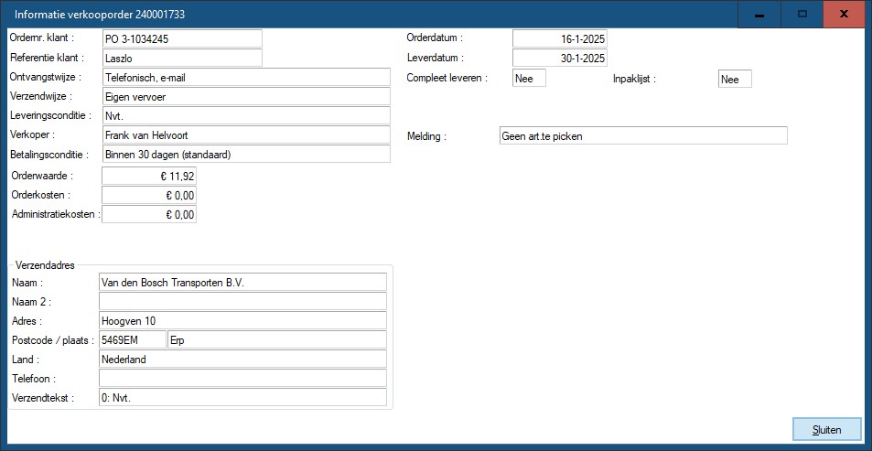Click the Compleet leveren label
Image resolution: width=872 pixels, height=451 pixels.
(447, 78)
